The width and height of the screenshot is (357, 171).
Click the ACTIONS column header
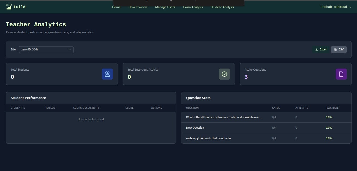coord(156,108)
